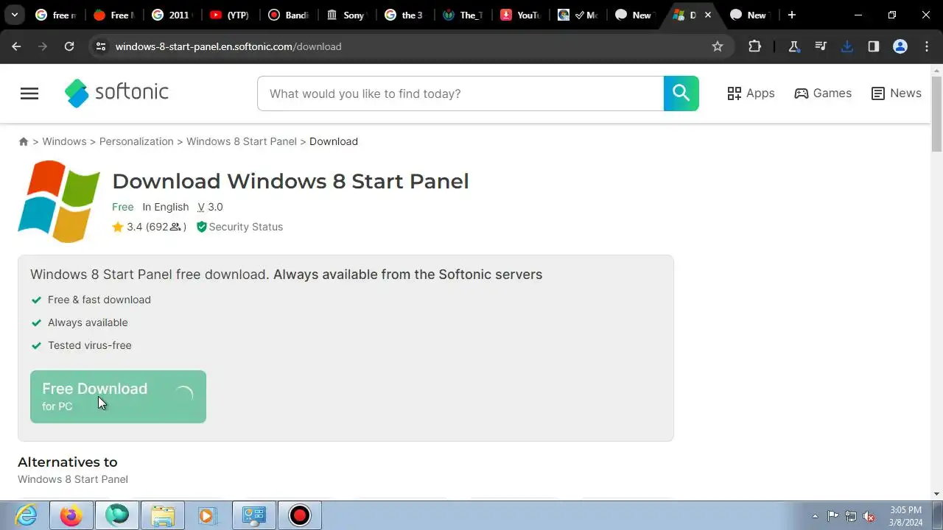The width and height of the screenshot is (943, 530).
Task: Open the media controls icon
Action: [x=821, y=46]
